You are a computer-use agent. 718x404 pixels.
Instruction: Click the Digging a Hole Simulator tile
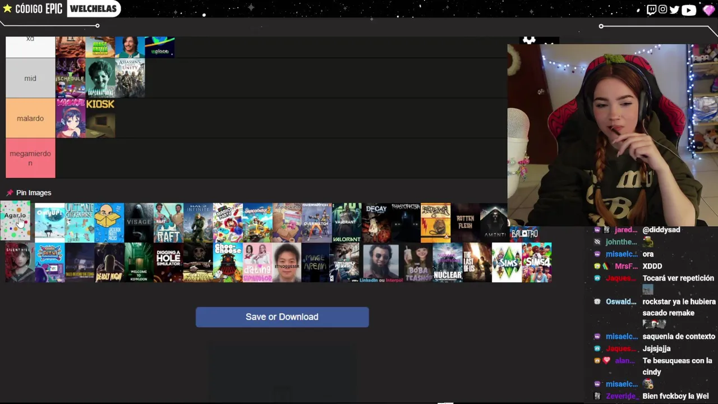168,263
